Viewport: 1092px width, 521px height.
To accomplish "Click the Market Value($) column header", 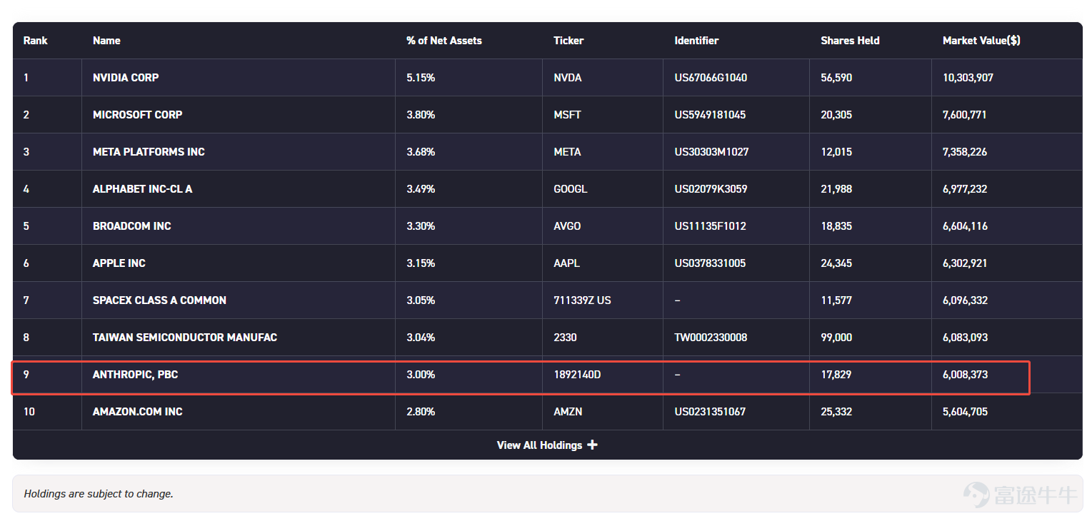I will [x=981, y=41].
